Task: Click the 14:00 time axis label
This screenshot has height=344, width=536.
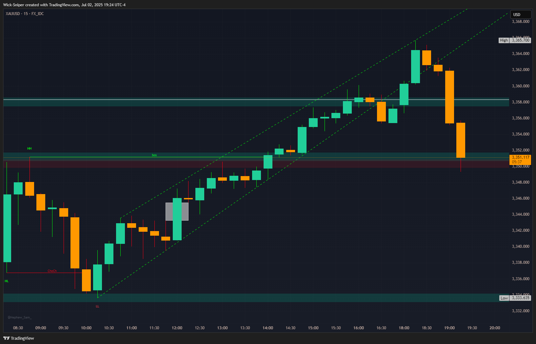Action: pyautogui.click(x=268, y=328)
